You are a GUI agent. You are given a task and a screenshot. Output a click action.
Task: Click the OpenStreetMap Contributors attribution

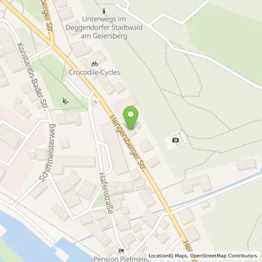[224, 256]
